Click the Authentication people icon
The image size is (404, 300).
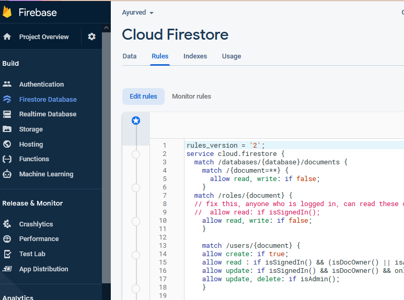(x=7, y=84)
